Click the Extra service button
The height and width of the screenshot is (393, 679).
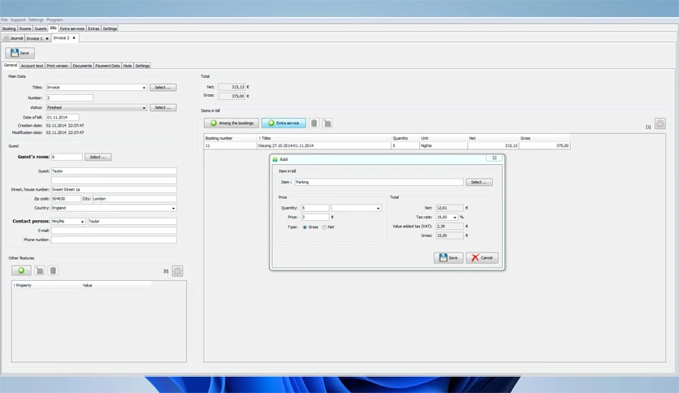tap(283, 123)
